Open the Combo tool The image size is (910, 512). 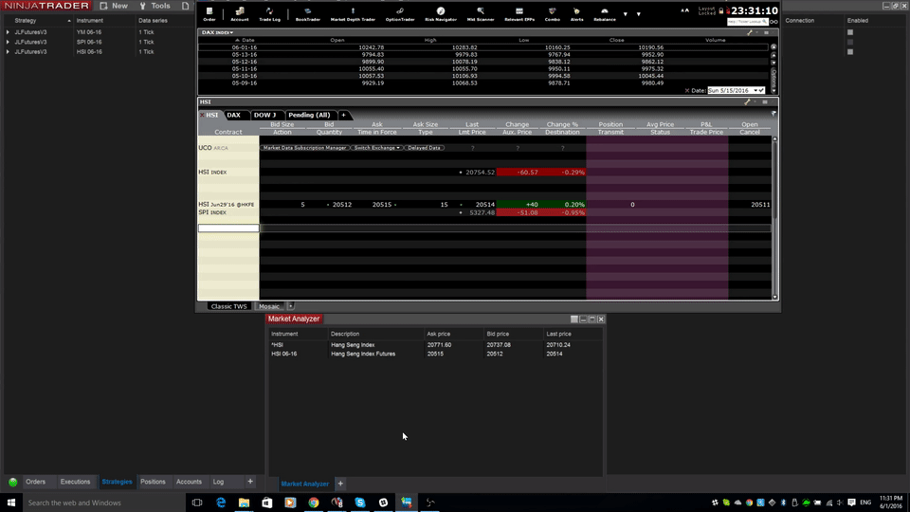tap(552, 14)
